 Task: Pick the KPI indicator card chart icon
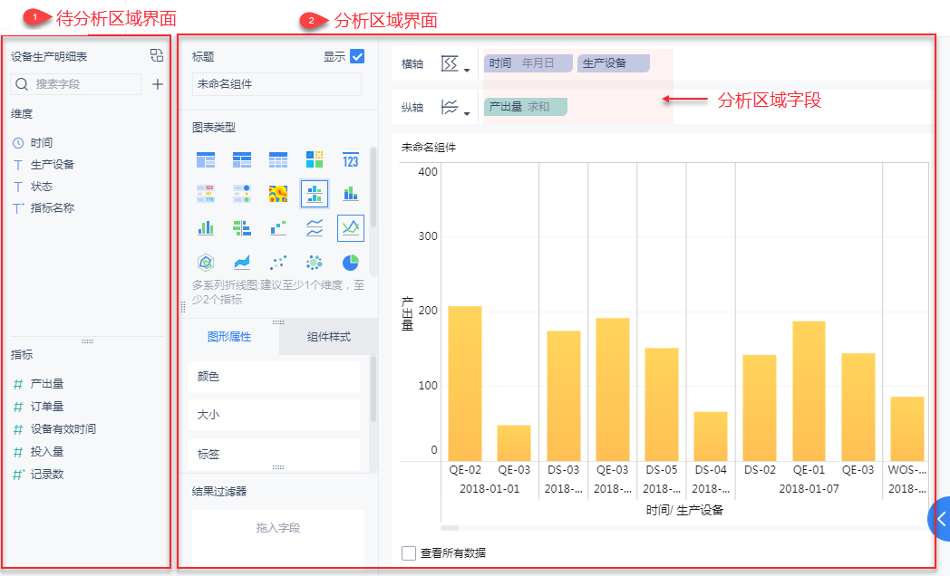tap(350, 160)
